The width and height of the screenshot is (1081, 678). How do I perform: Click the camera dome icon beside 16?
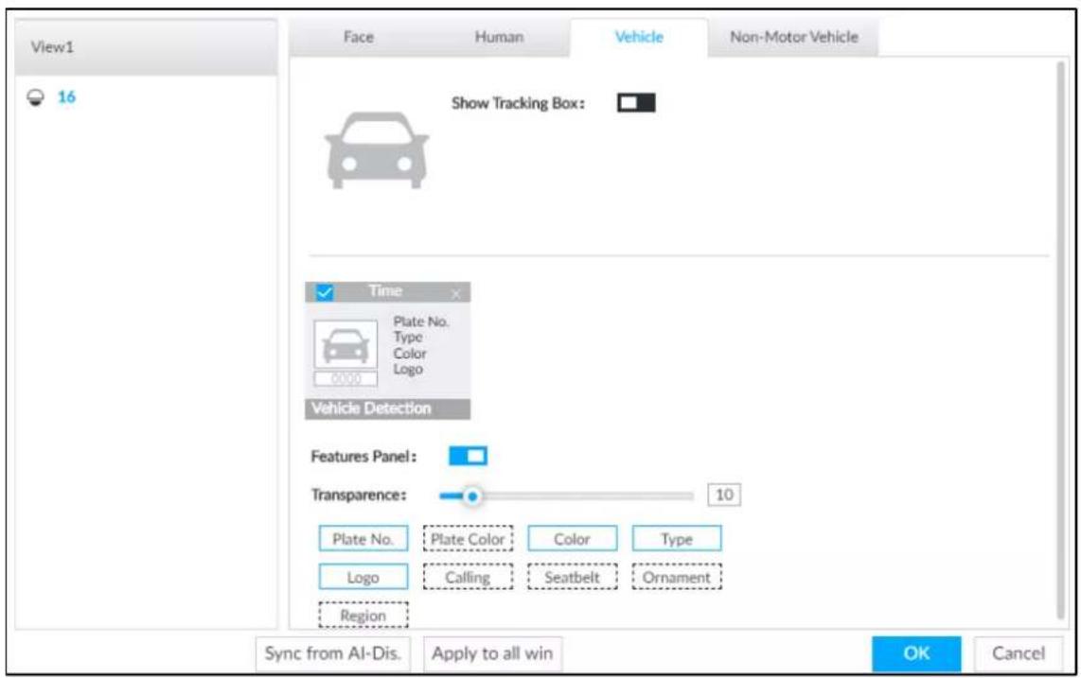pos(35,97)
